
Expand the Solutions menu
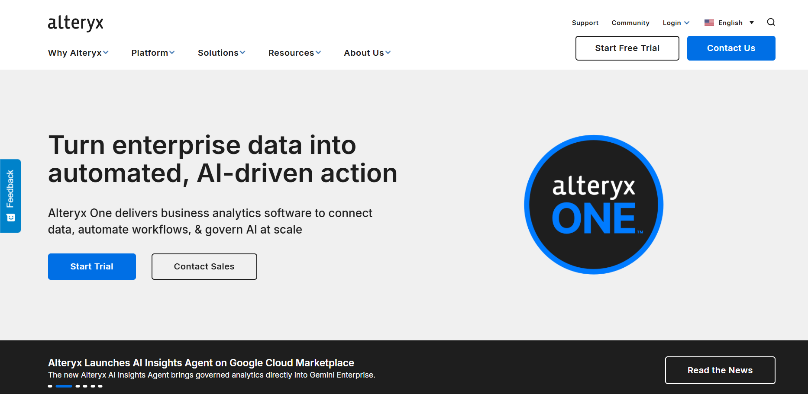point(221,53)
